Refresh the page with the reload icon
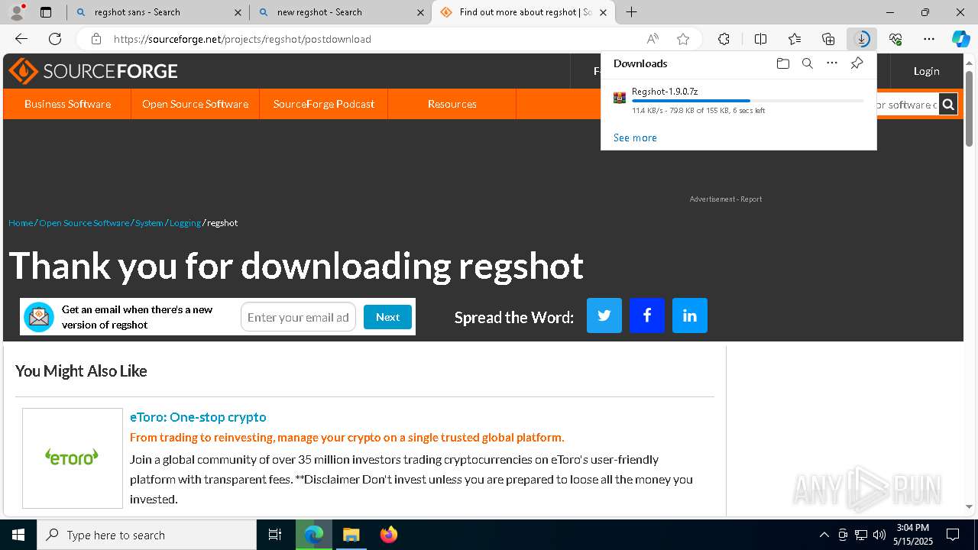 55,39
